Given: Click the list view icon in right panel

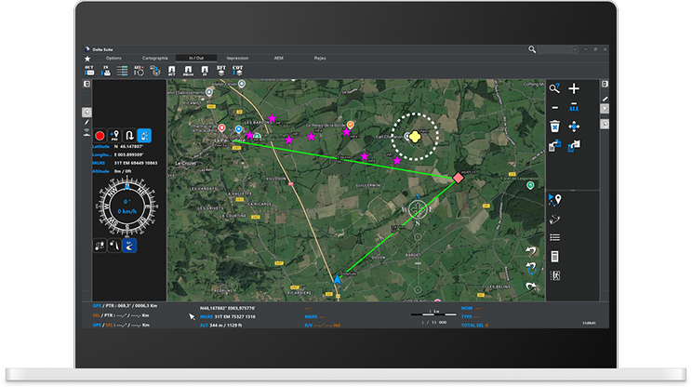Looking at the screenshot, I should coord(554,237).
